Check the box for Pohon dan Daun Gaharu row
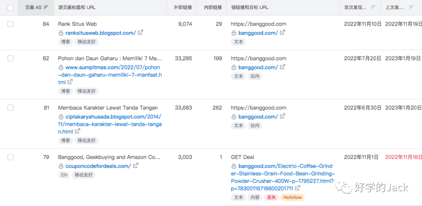This screenshot has height=206, width=422. 11,58
